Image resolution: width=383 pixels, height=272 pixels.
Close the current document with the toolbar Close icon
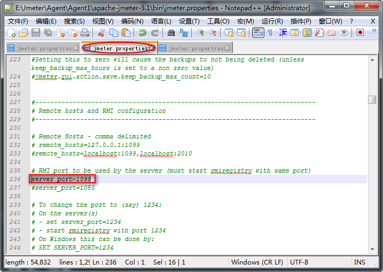[x=60, y=33]
